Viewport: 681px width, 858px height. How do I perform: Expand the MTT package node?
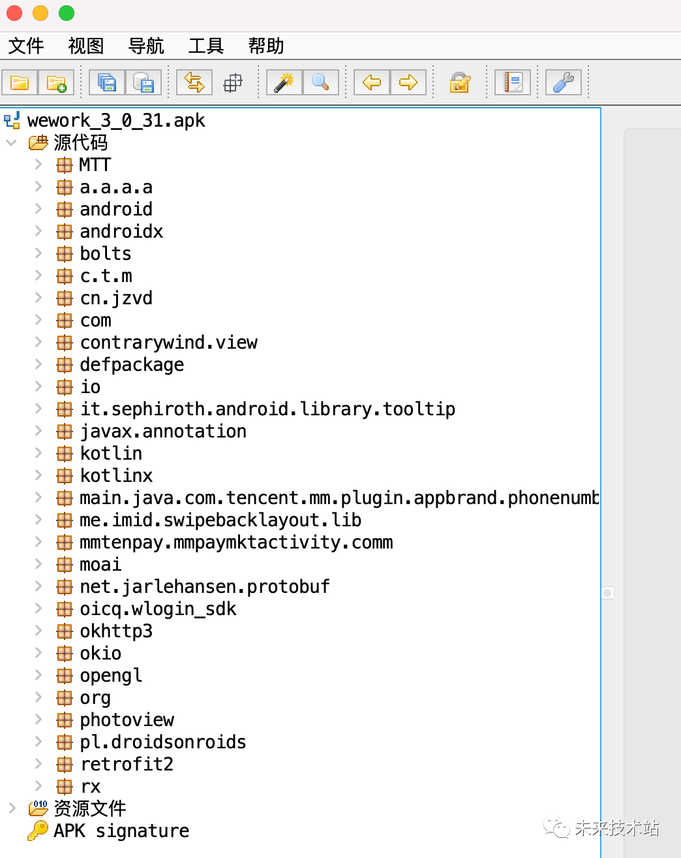pos(38,165)
